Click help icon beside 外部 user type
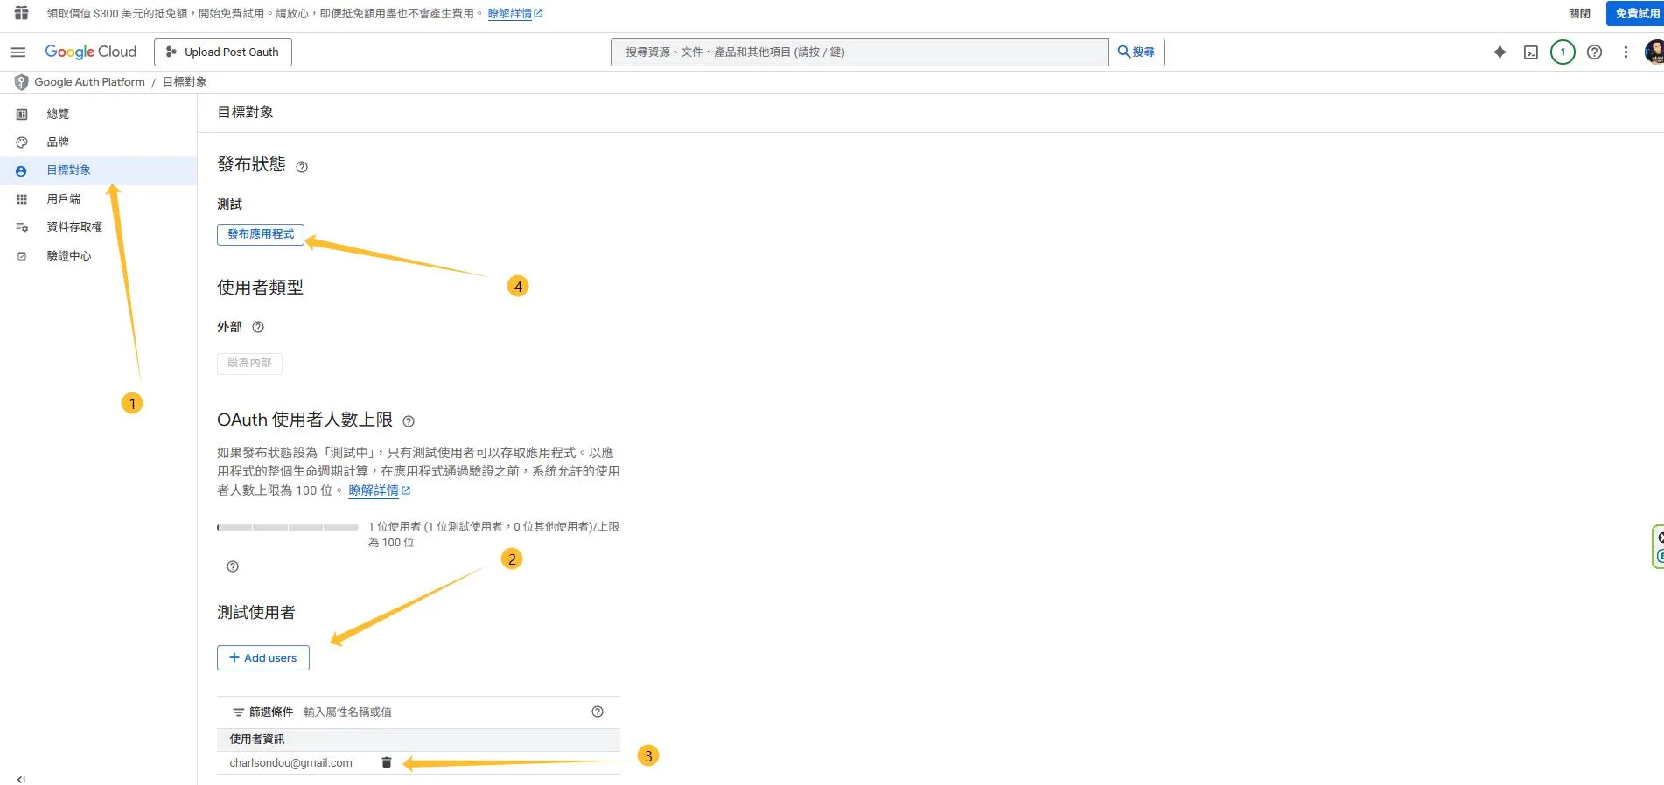This screenshot has height=785, width=1664. 258,327
